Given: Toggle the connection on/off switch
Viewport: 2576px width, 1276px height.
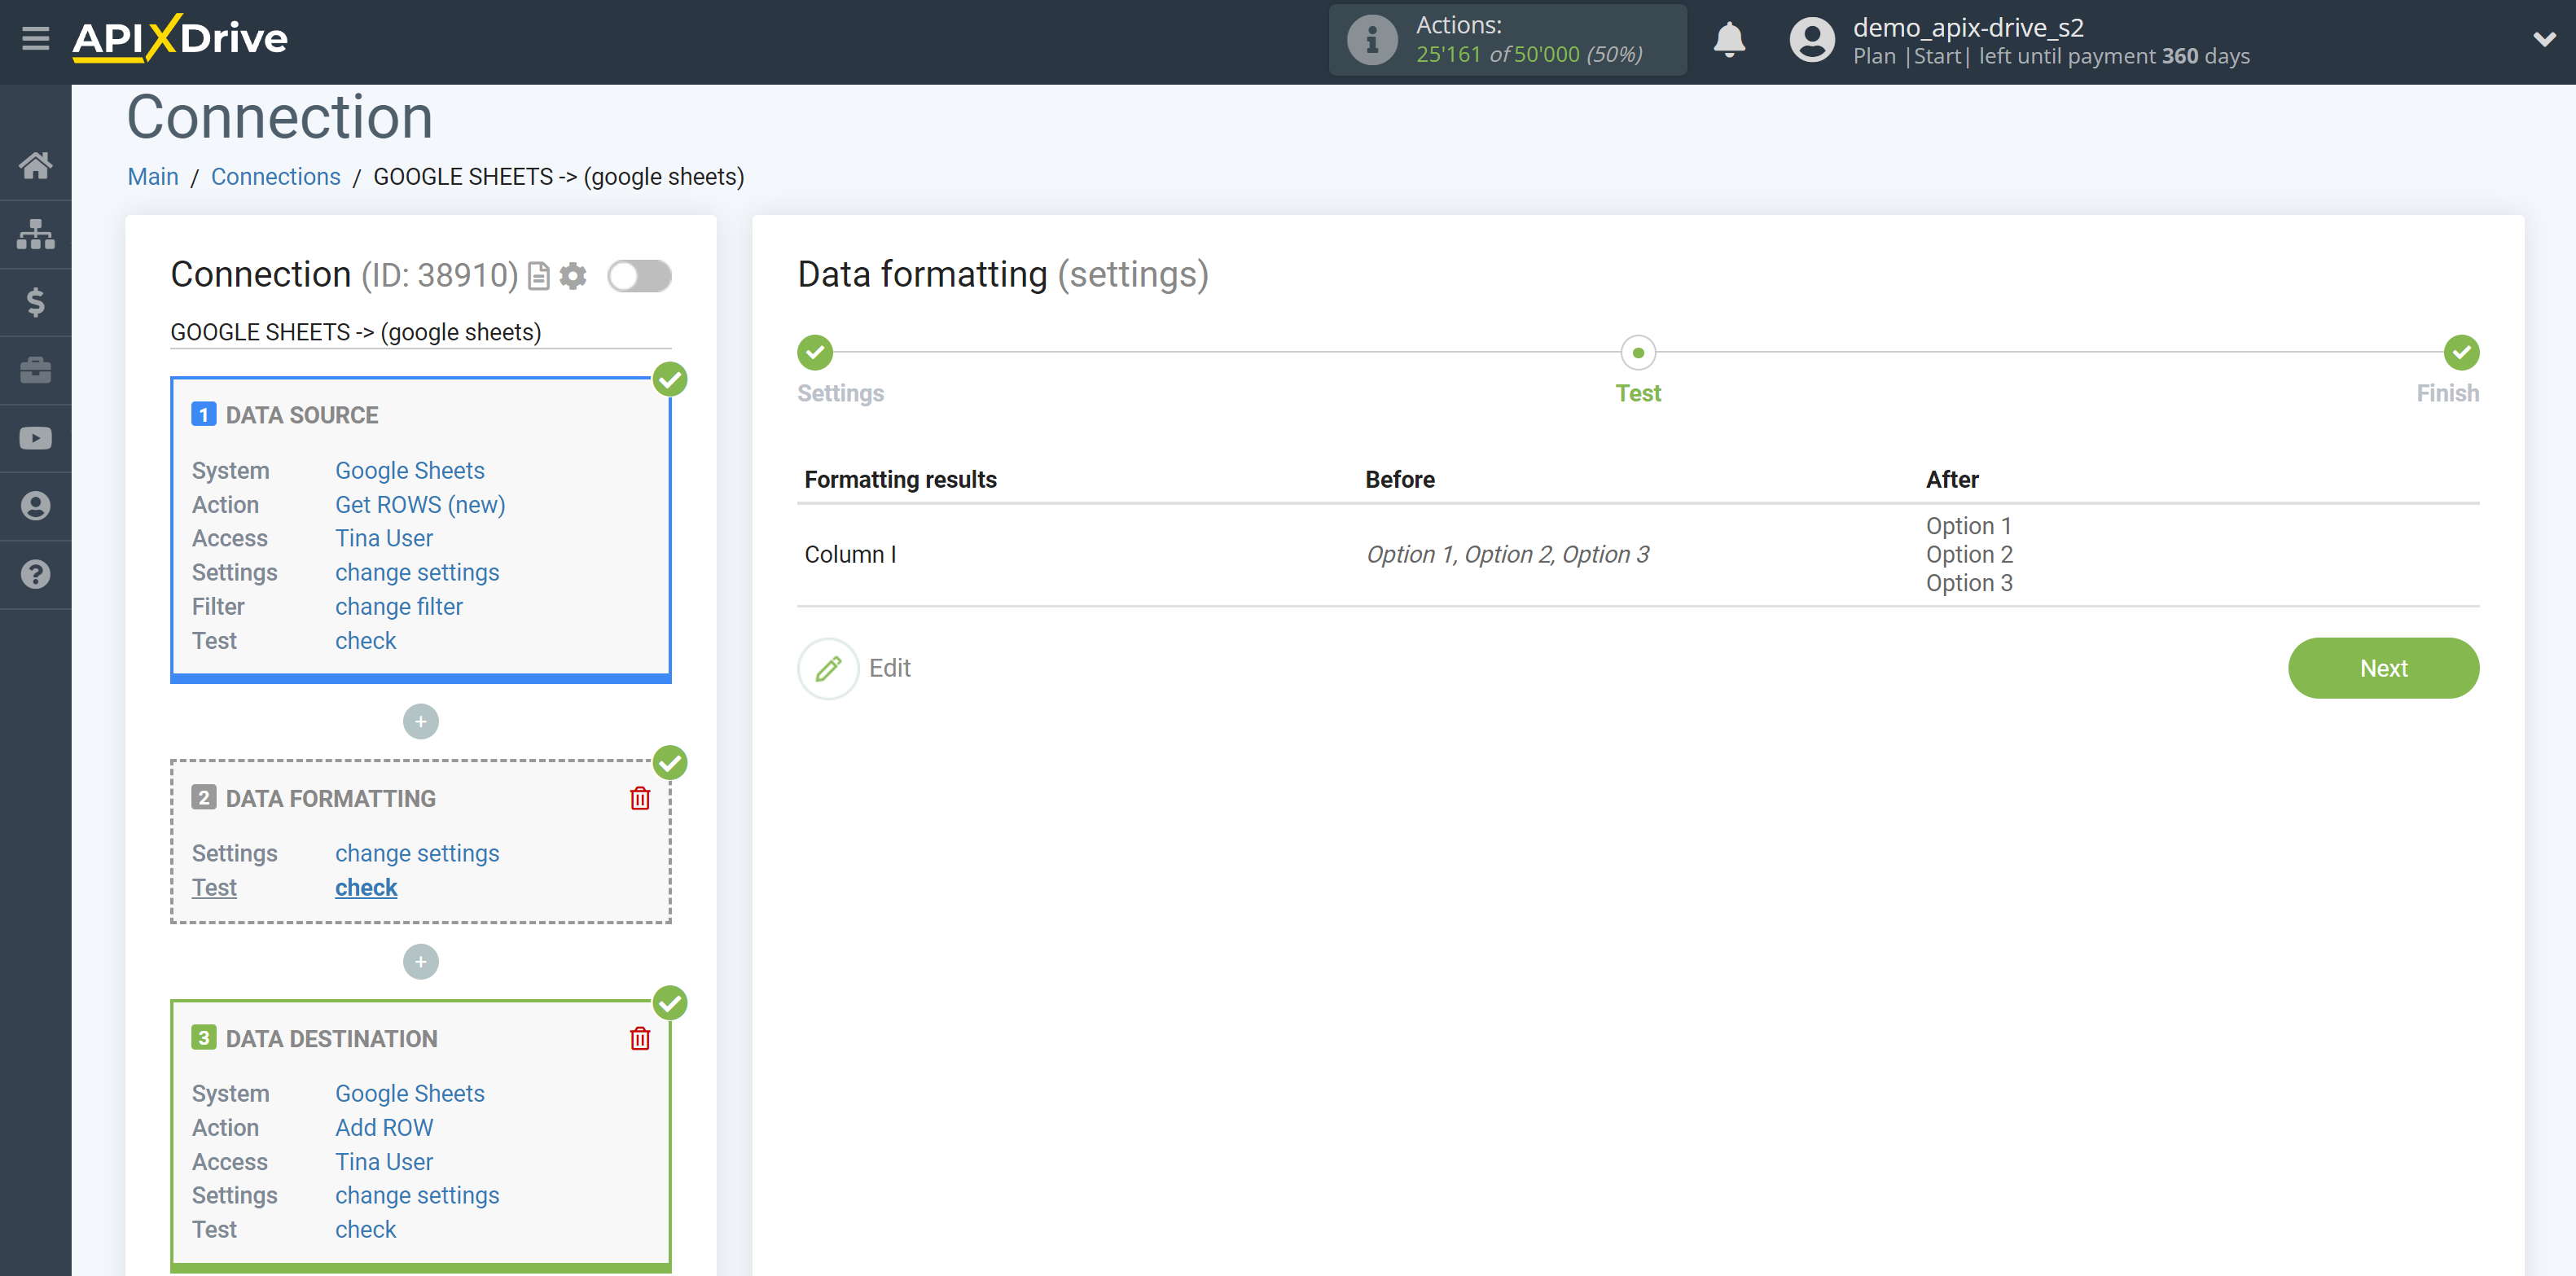Looking at the screenshot, I should click(639, 276).
